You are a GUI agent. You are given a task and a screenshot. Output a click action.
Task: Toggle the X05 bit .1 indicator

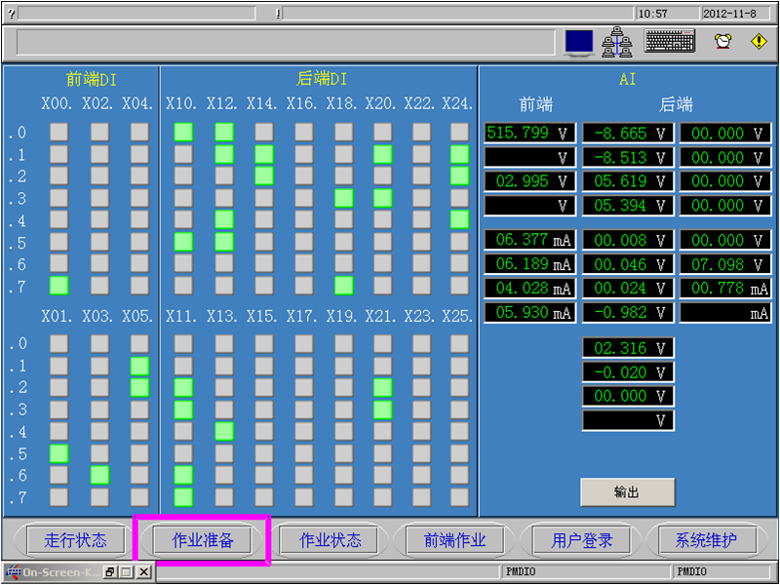click(139, 366)
